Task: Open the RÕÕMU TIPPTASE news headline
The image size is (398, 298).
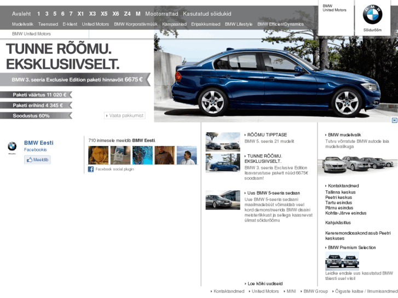Action: 267,135
